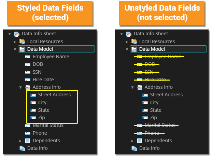Expand Local Resources in left panel
Viewport: 212px width, 156px height.
(x=15, y=41)
